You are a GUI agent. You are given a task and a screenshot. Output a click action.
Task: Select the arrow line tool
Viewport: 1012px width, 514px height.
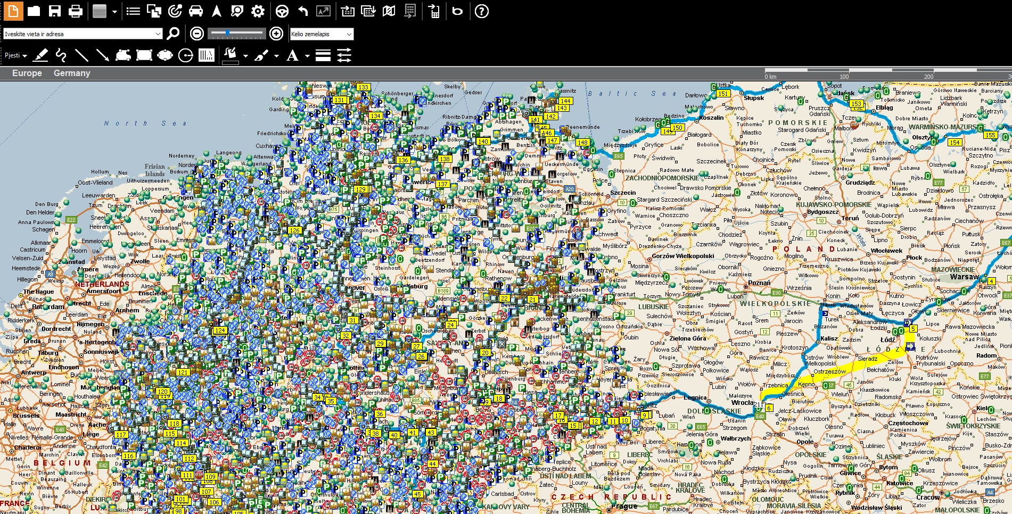point(102,55)
